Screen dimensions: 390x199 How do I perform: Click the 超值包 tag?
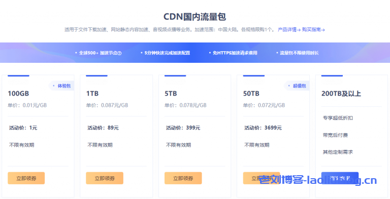[x=297, y=86]
